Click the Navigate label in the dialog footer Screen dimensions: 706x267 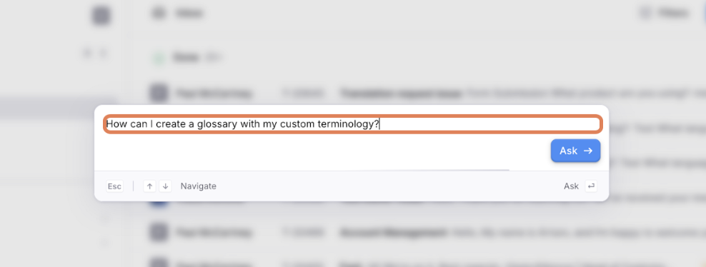pyautogui.click(x=198, y=186)
